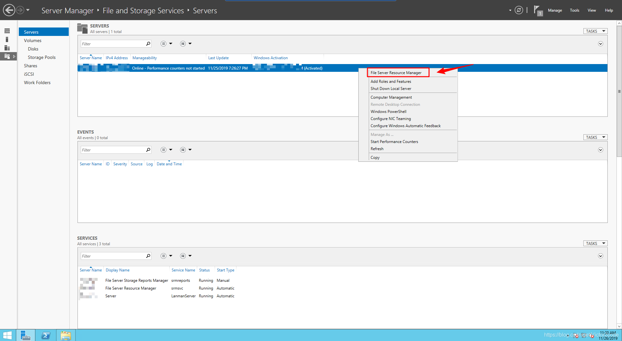Open Windows PowerShell from the taskbar
Screen dimensions: 622x341
click(46, 335)
